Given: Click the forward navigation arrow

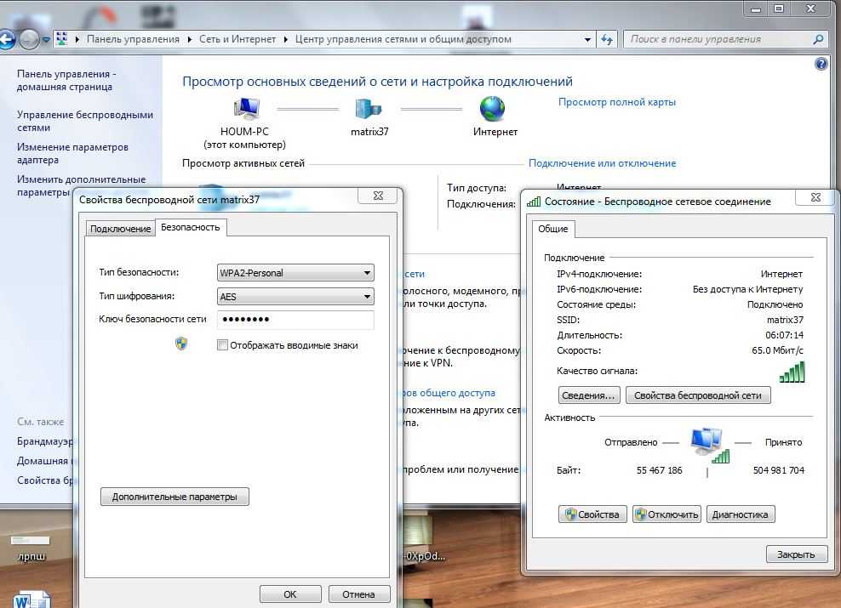Looking at the screenshot, I should pos(30,39).
